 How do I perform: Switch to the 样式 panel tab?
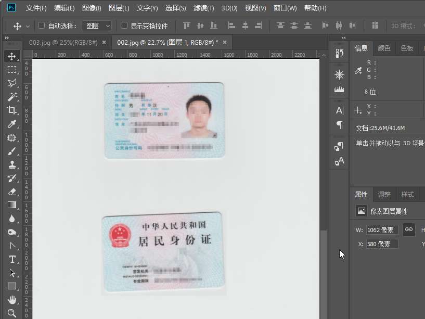pyautogui.click(x=407, y=195)
